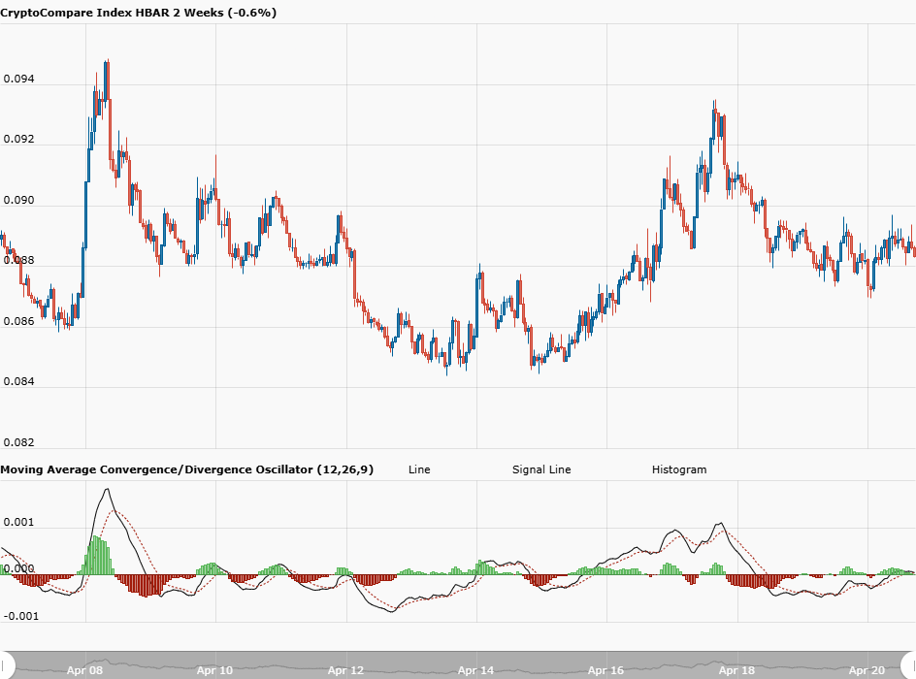Image resolution: width=916 pixels, height=679 pixels.
Task: Click Apr 10 on the bottom range navigator
Action: pos(214,669)
